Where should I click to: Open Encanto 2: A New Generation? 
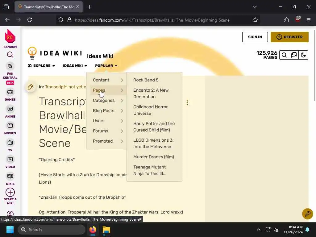pyautogui.click(x=151, y=94)
